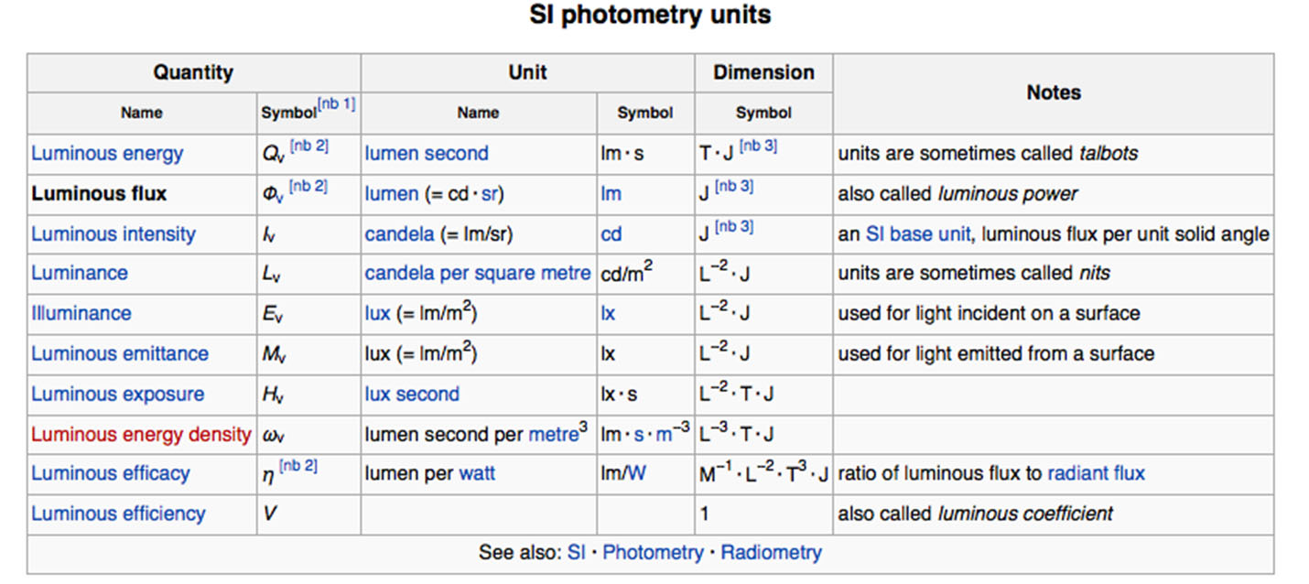1309x584 pixels.
Task: Open the Luminous efficiency link
Action: pos(118,514)
